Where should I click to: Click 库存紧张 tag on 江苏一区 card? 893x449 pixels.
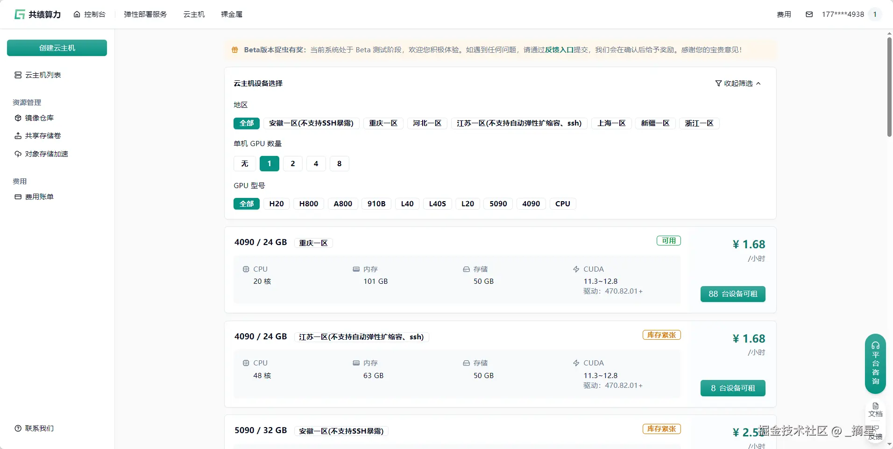point(662,335)
